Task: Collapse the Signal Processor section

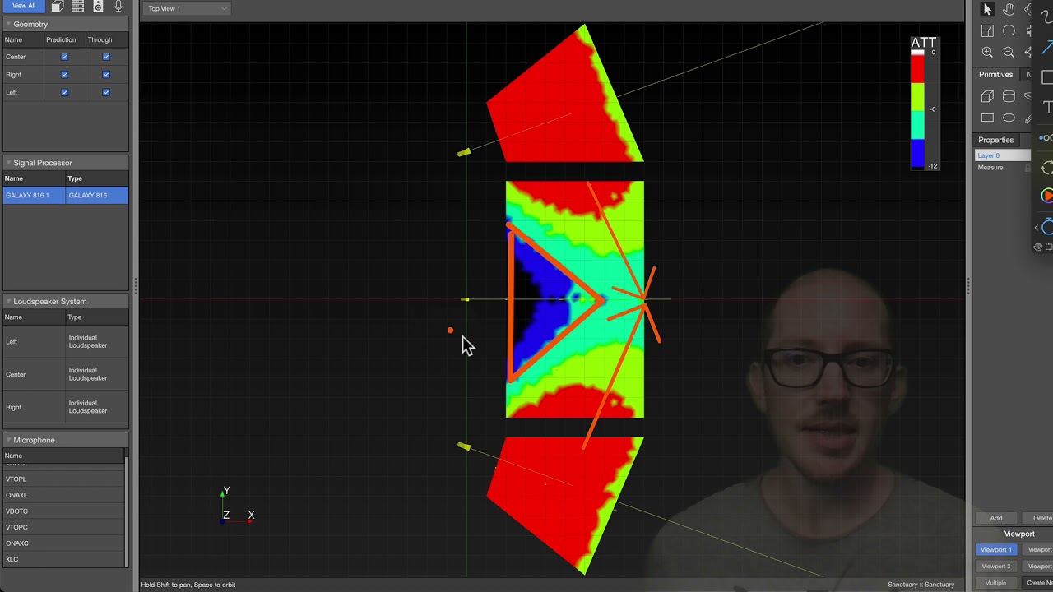Action: click(x=8, y=163)
